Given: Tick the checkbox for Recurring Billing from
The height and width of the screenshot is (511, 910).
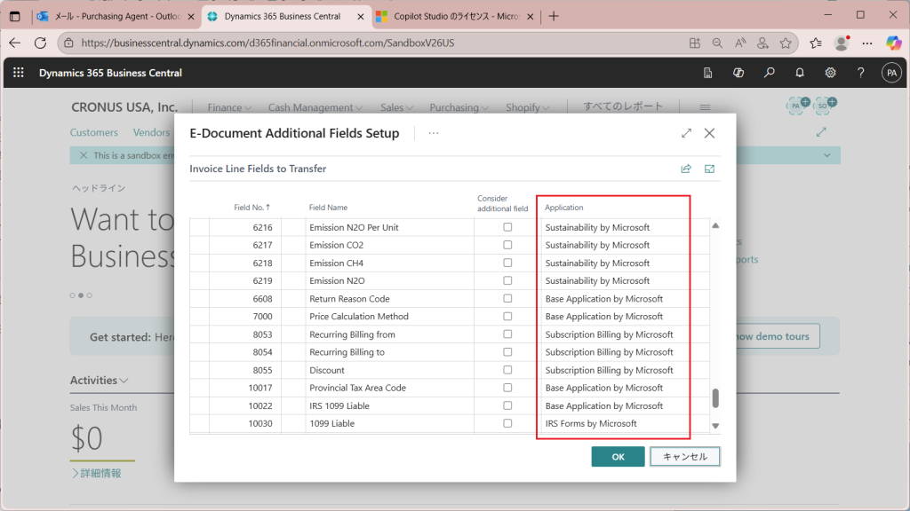Looking at the screenshot, I should click(507, 334).
